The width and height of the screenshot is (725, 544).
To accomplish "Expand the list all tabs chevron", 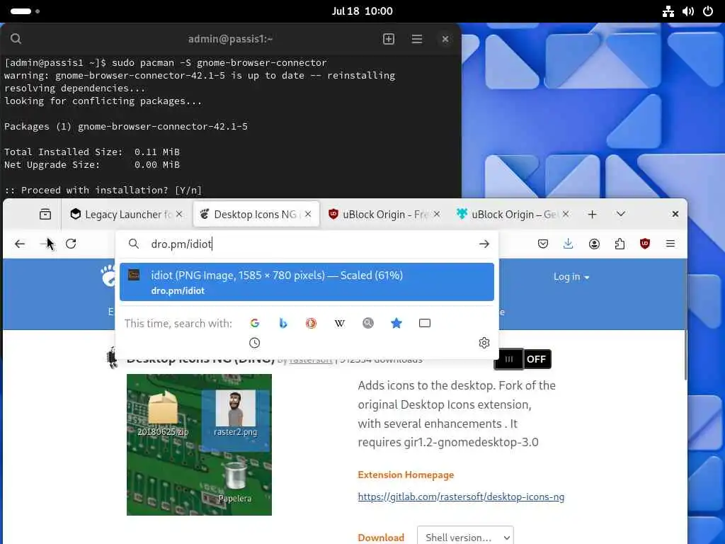I will [x=621, y=214].
